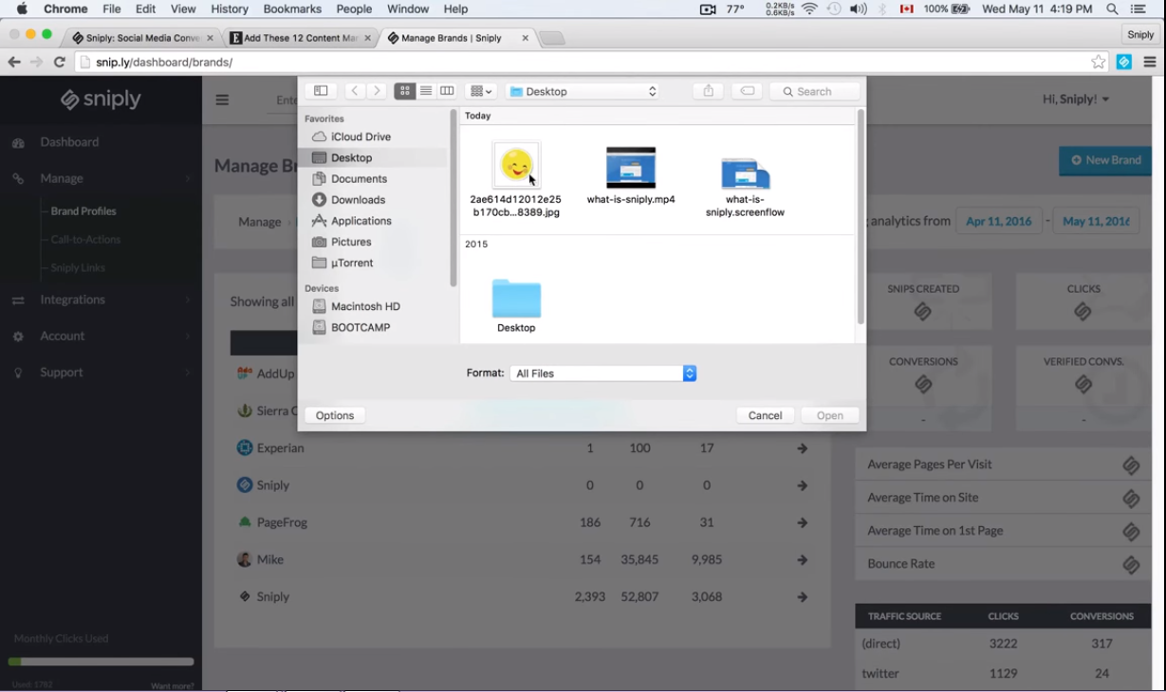
Task: Open the Bookmarks menu
Action: (292, 9)
